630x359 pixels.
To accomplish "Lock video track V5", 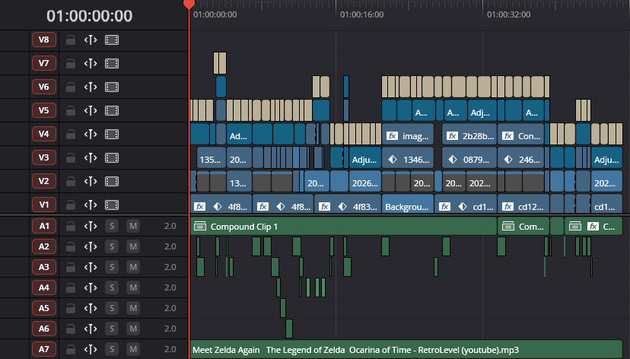I will [71, 111].
